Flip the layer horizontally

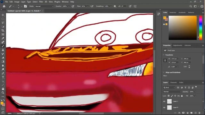click(185, 67)
